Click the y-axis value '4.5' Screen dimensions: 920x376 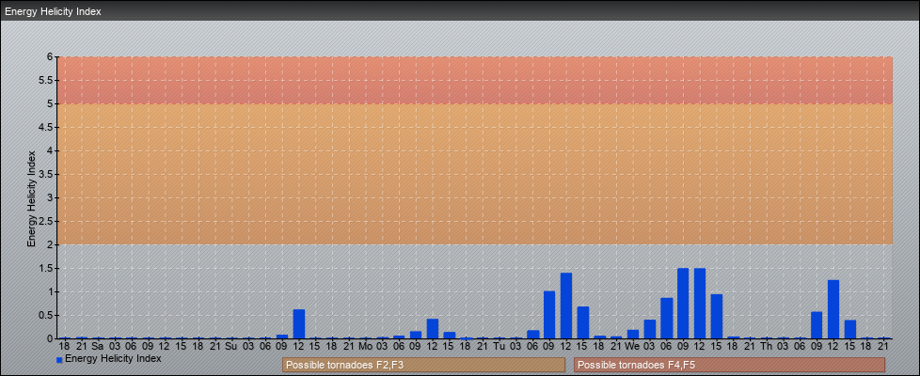click(47, 127)
